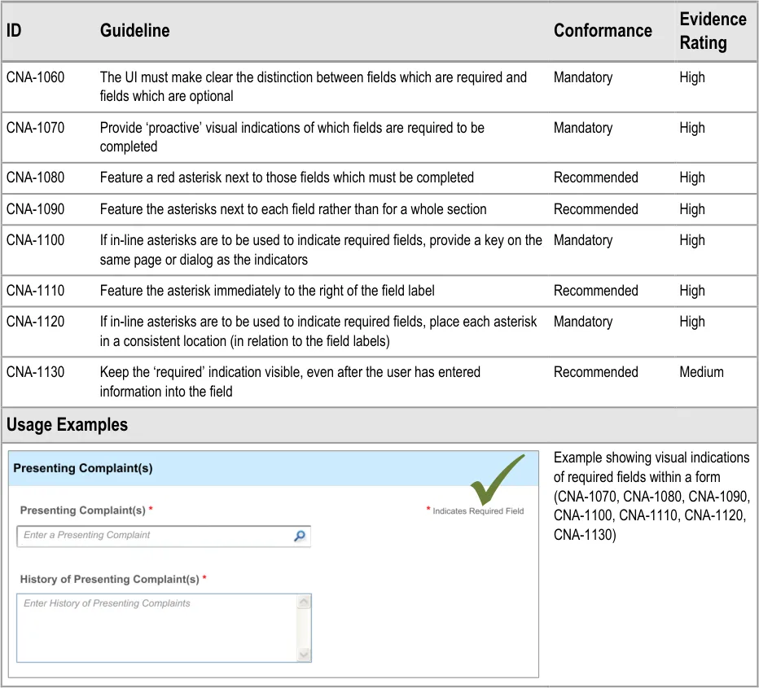Screen dimensions: 759x688
Task: Click red asterisk after History of Presenting Complaint(s)
Action: click(x=204, y=579)
